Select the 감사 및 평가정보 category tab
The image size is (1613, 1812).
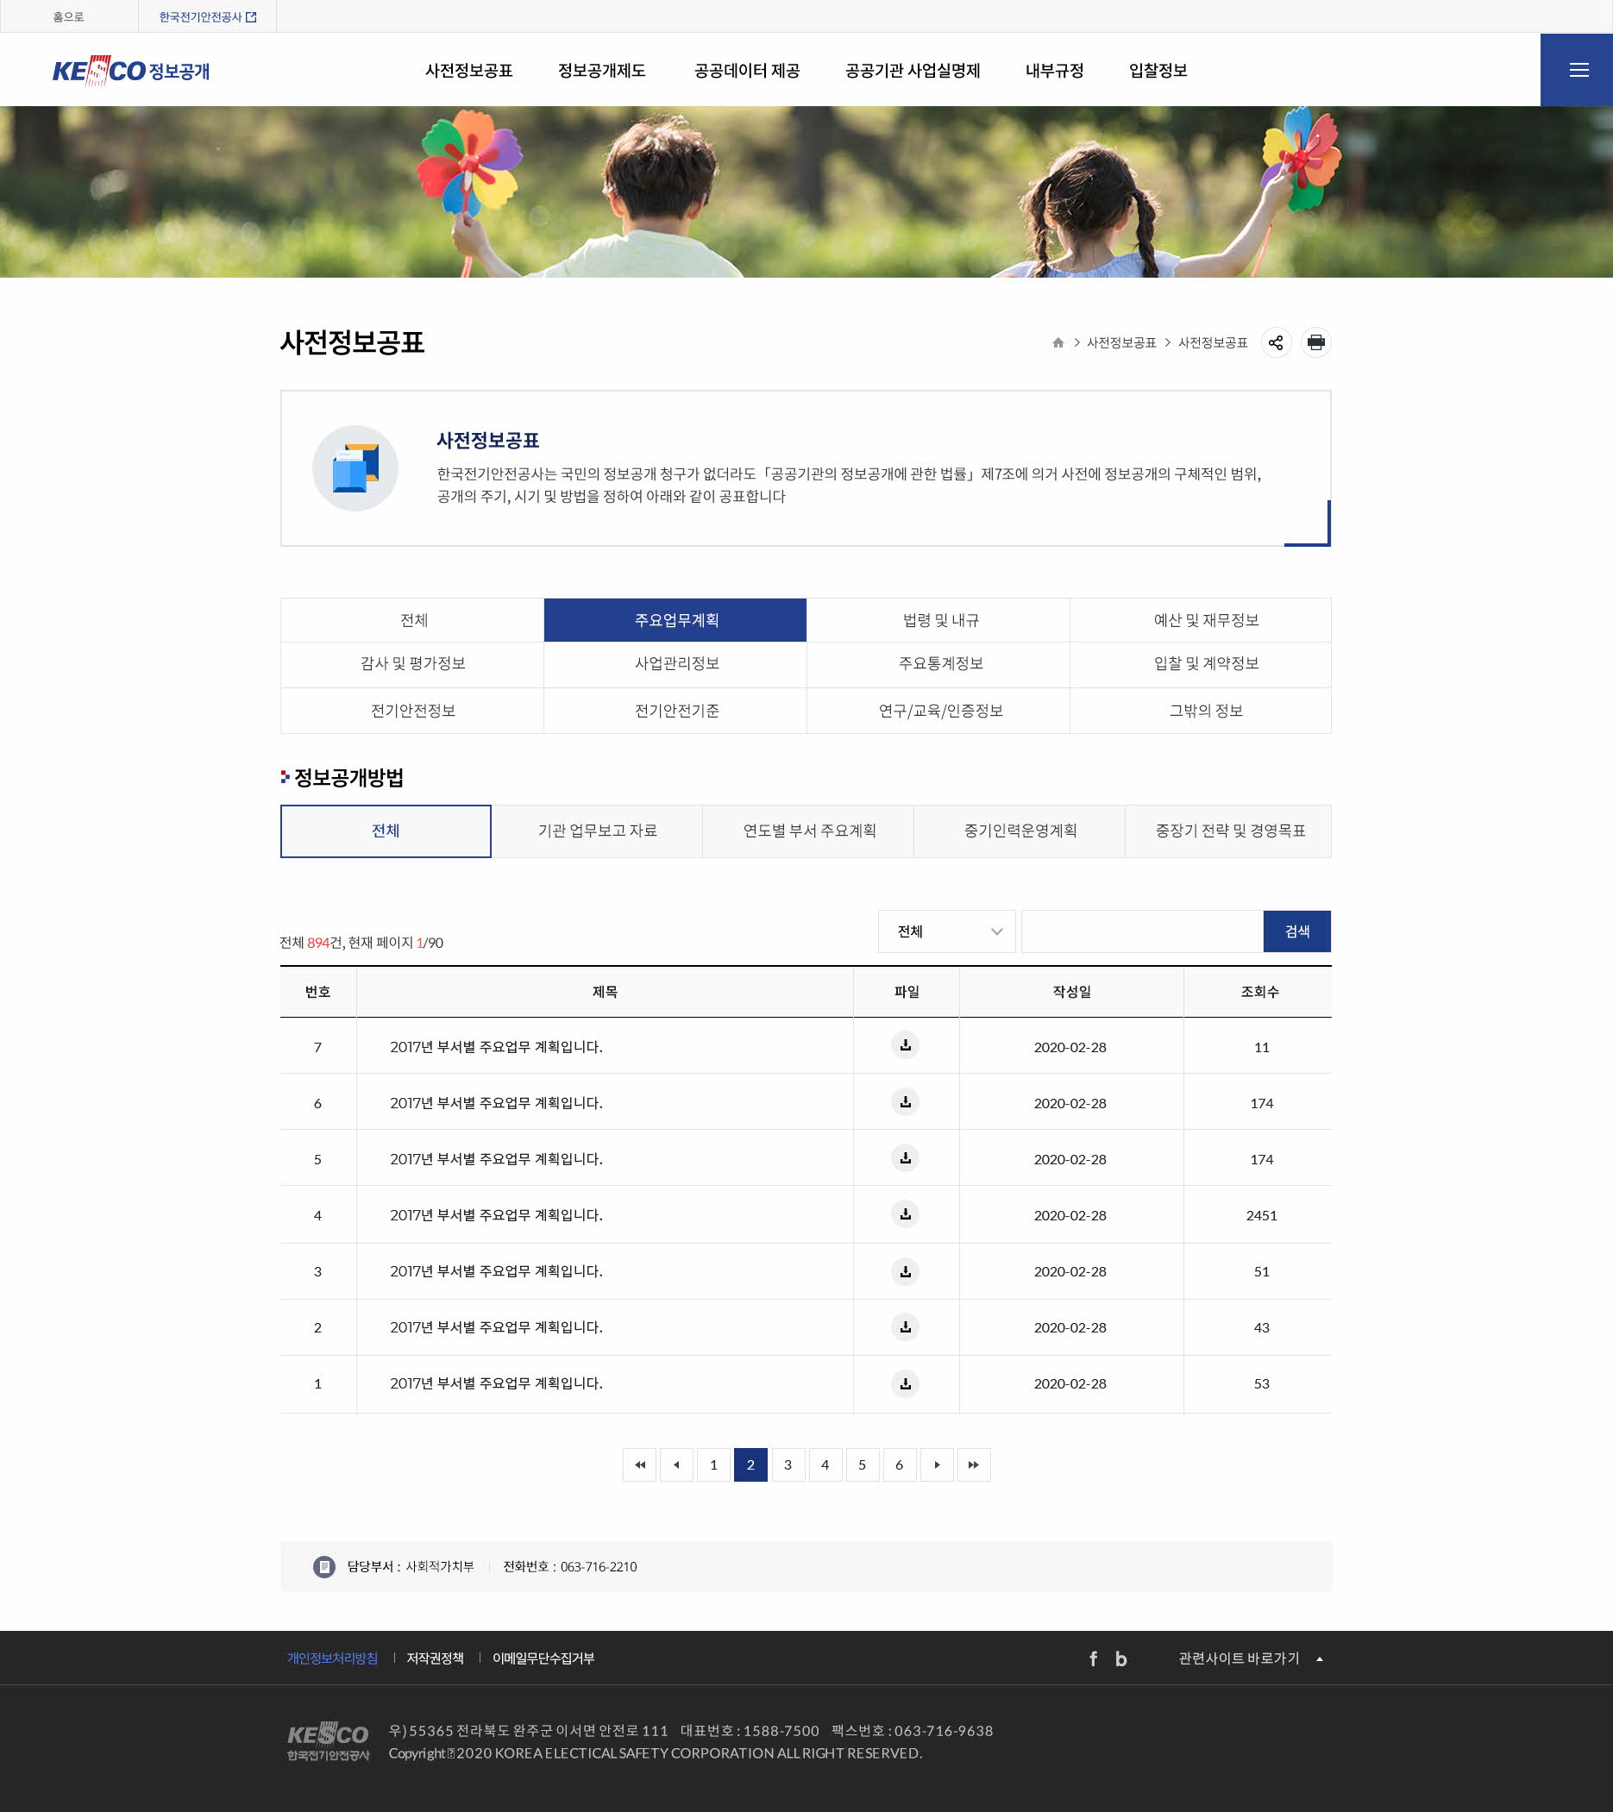coord(412,664)
